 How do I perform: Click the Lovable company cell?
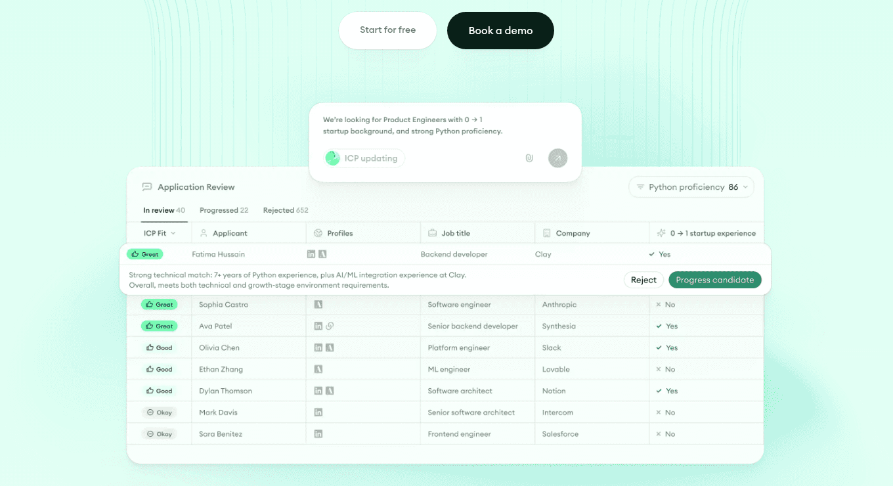556,370
